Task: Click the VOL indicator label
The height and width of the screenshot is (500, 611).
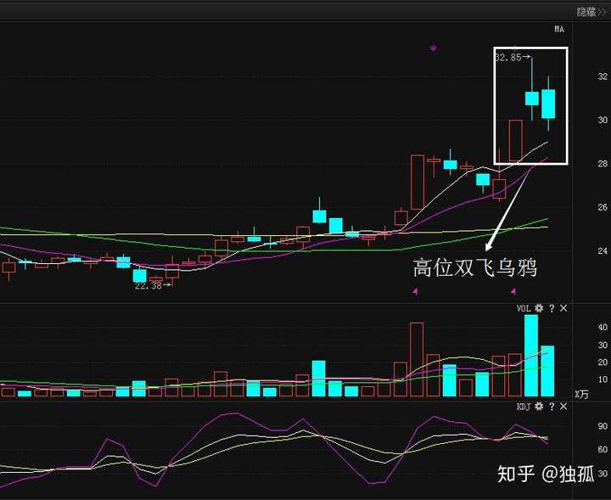Action: coord(524,308)
